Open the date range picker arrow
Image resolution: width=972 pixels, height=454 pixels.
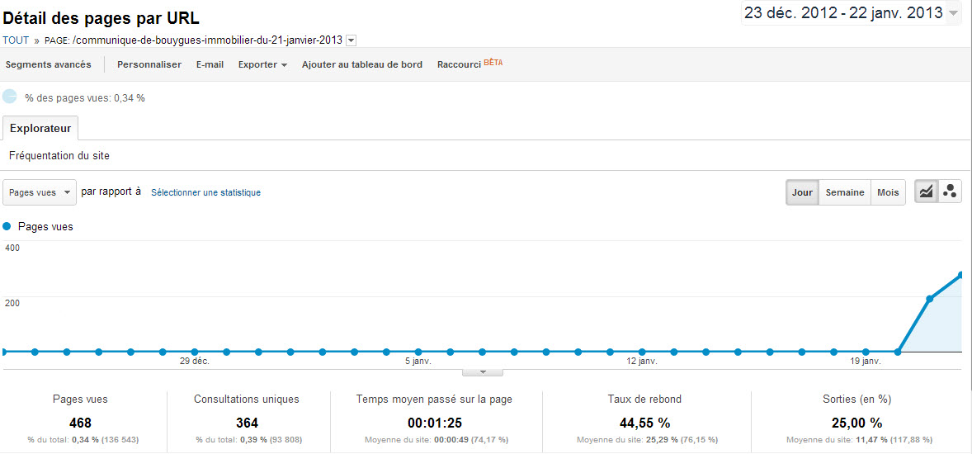click(953, 13)
